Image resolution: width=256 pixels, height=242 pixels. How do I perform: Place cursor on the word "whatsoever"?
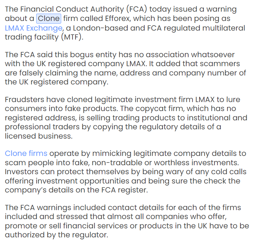[213, 55]
